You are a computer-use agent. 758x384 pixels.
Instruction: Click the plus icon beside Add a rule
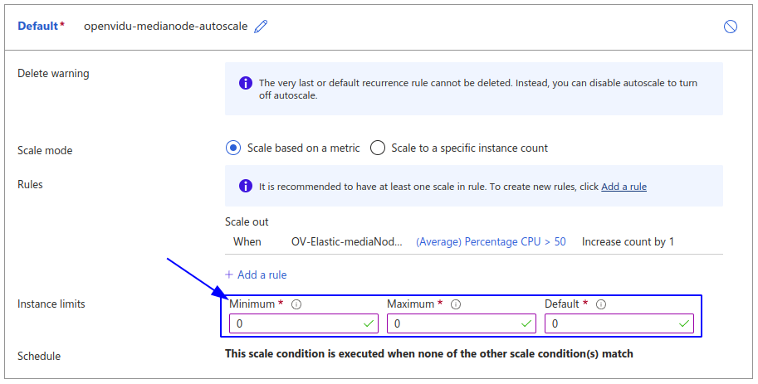229,275
